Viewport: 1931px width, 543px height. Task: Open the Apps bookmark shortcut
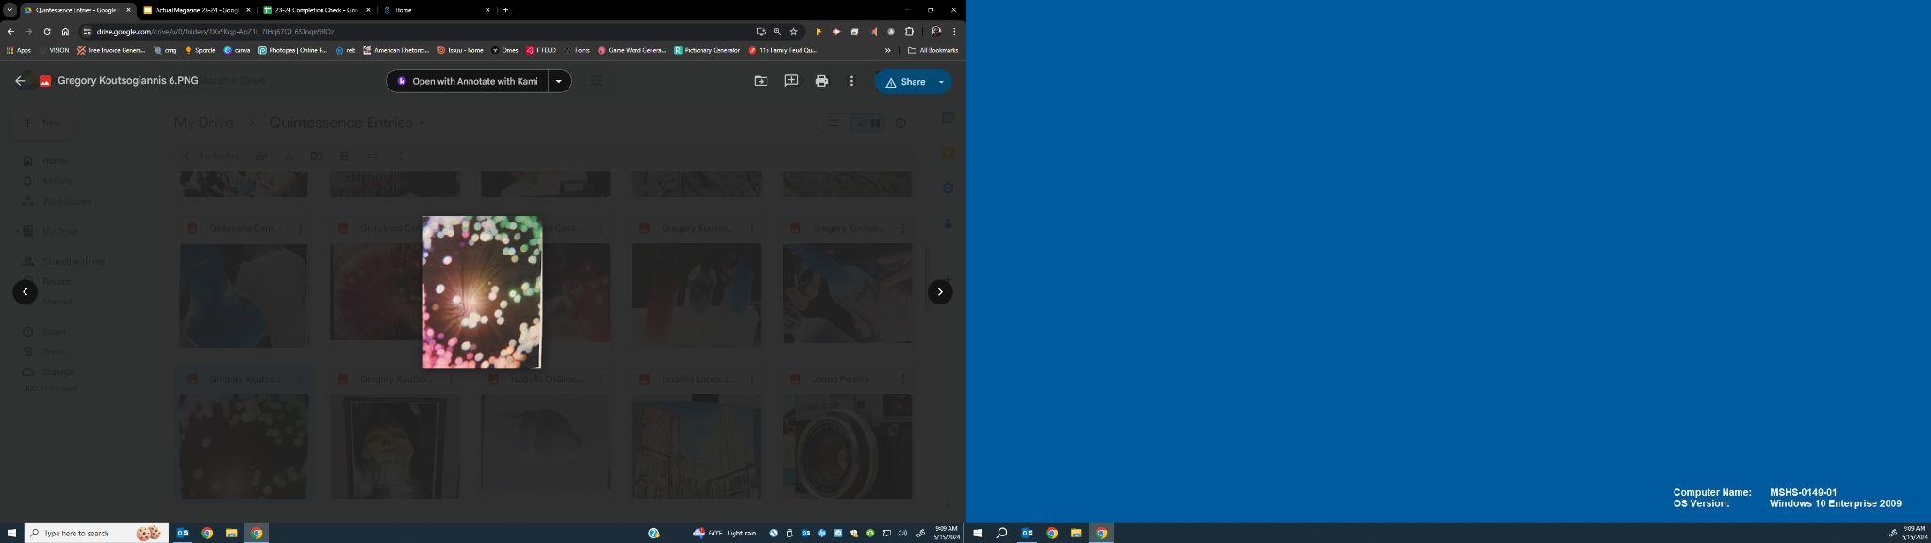point(19,50)
